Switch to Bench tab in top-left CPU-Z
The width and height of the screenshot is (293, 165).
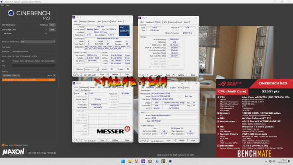[x=114, y=21]
